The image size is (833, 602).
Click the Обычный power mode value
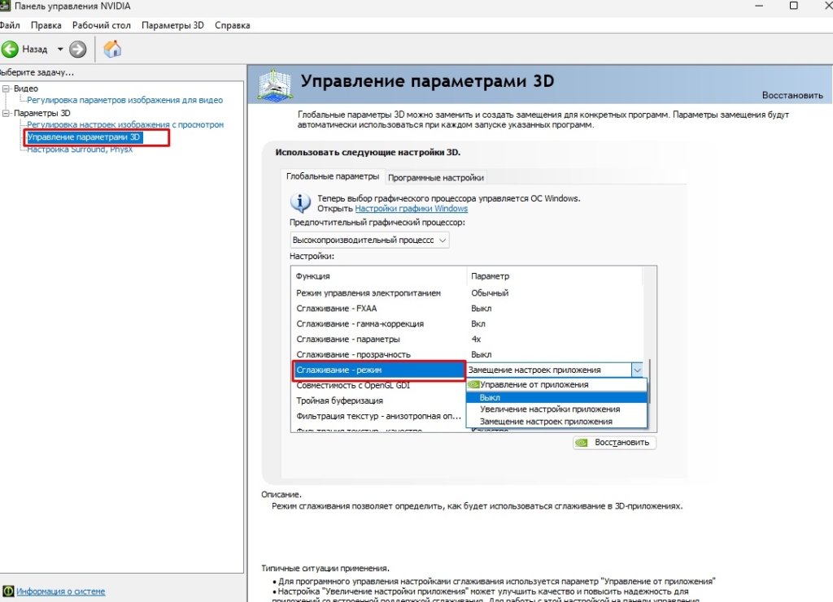pos(490,292)
